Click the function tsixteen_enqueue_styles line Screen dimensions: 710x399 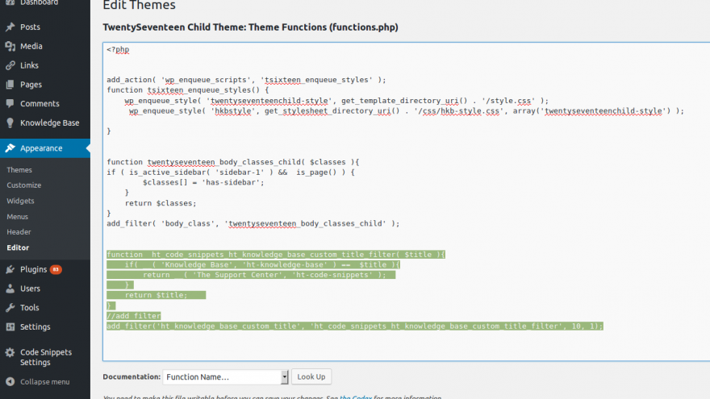click(188, 90)
